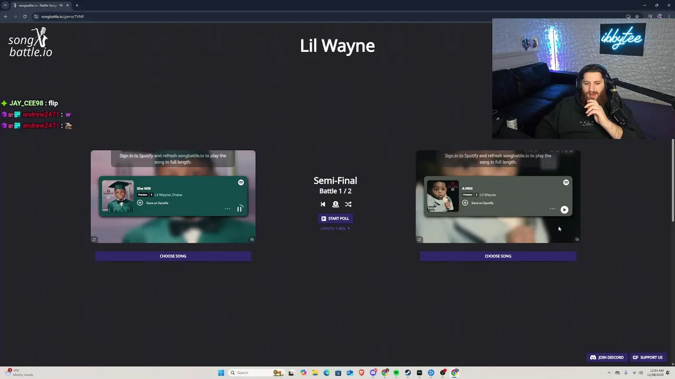675x379 pixels.
Task: Expand the tab search dropdown
Action: coord(5,5)
